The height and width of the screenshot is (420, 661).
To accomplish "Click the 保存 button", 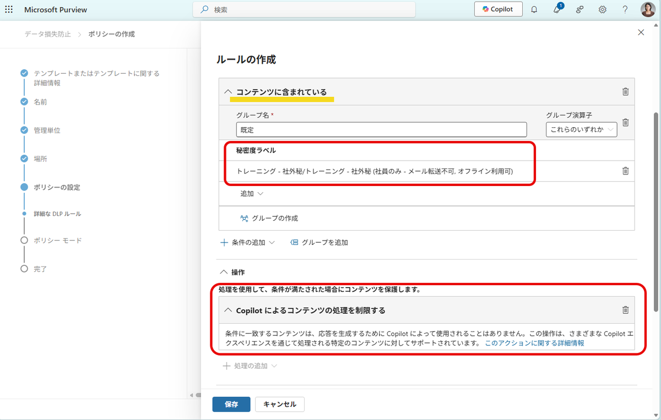I will [231, 404].
